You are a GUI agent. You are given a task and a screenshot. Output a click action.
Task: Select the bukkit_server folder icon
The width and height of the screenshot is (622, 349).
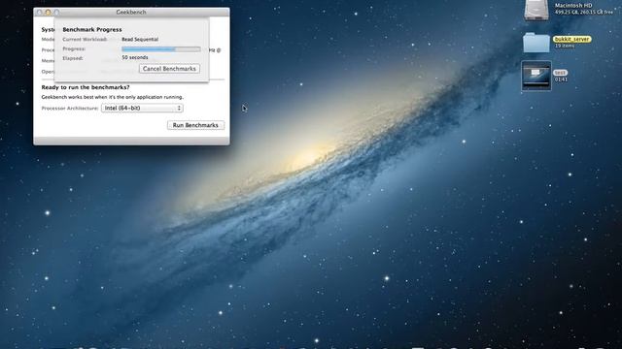[536, 43]
